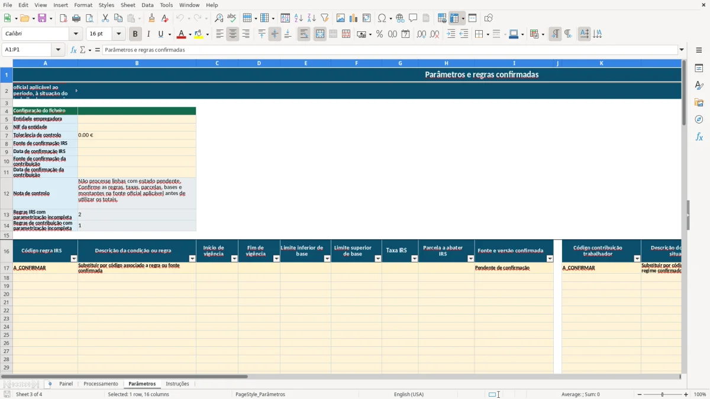The width and height of the screenshot is (710, 399).
Task: Toggle Bold formatting
Action: [x=135, y=34]
